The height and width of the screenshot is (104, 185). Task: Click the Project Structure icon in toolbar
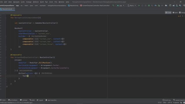pos(166,5)
